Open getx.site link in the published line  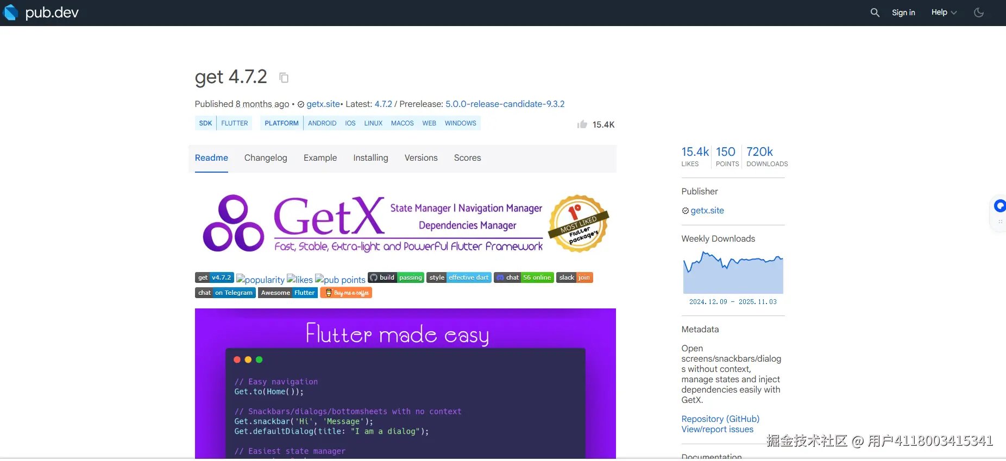coord(323,104)
